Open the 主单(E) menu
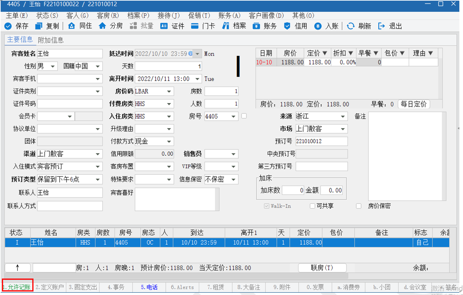Viewport: 463px width, 295px height. 17,16
